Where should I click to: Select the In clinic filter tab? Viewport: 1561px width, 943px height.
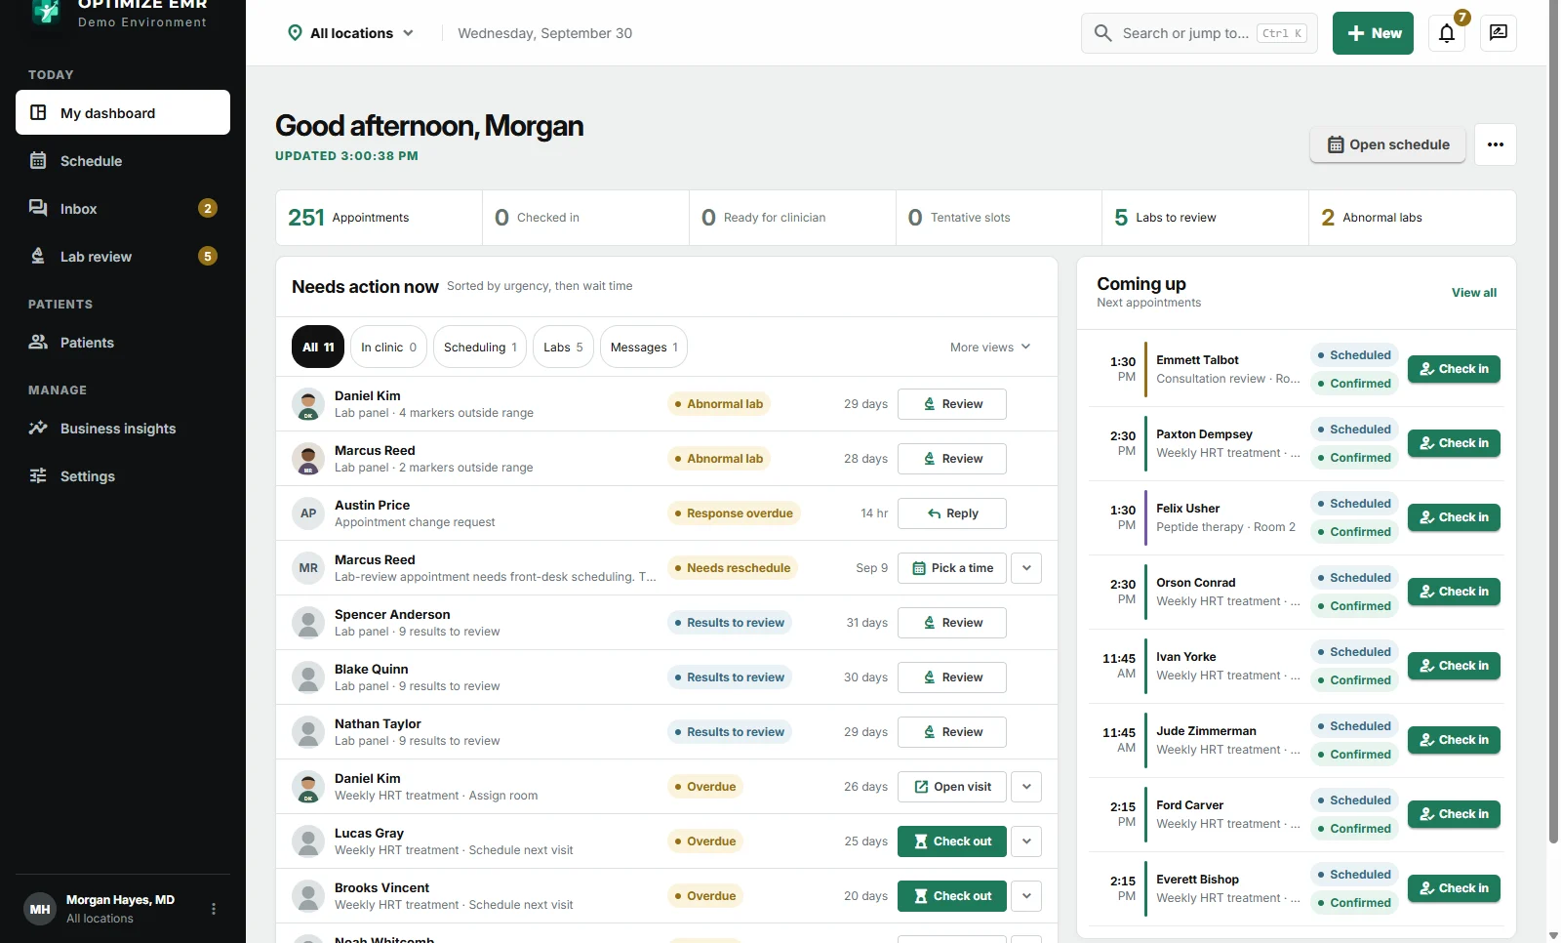pos(388,347)
